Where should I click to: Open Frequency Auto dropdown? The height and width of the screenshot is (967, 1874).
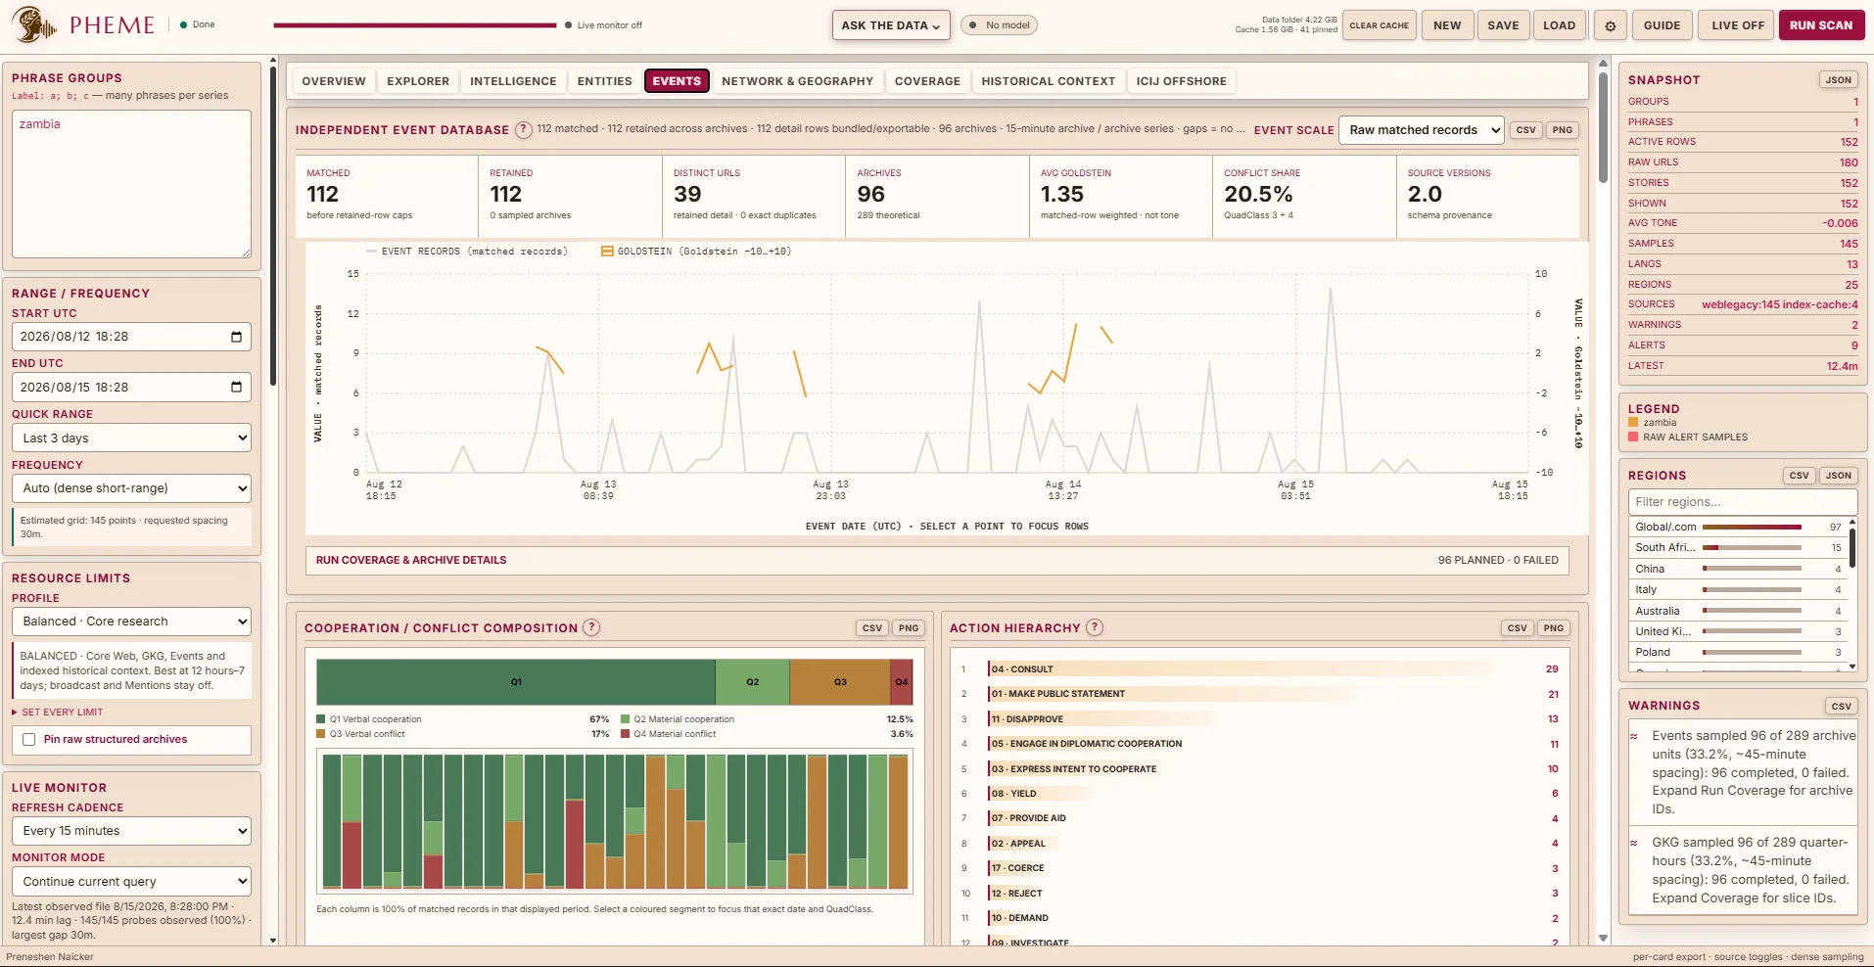(x=131, y=488)
